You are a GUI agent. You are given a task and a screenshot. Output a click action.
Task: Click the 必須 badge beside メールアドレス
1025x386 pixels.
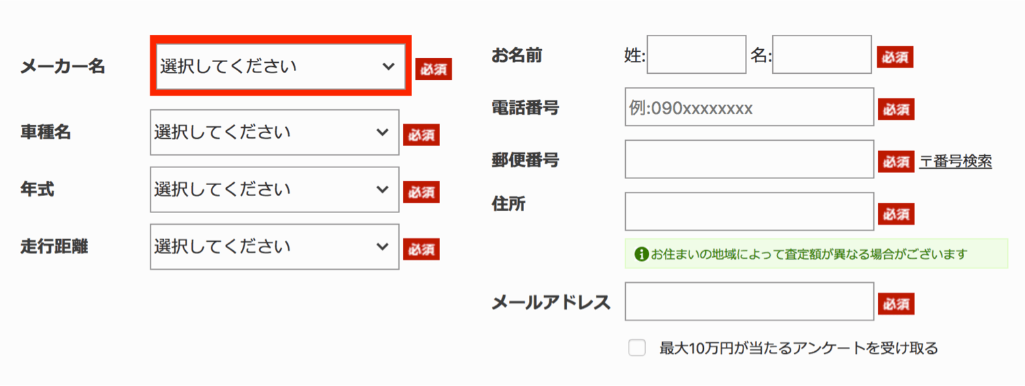(896, 304)
